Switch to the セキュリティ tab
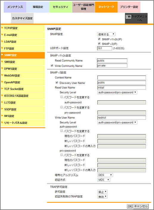Screen dimensions: 154x210 [60, 7]
